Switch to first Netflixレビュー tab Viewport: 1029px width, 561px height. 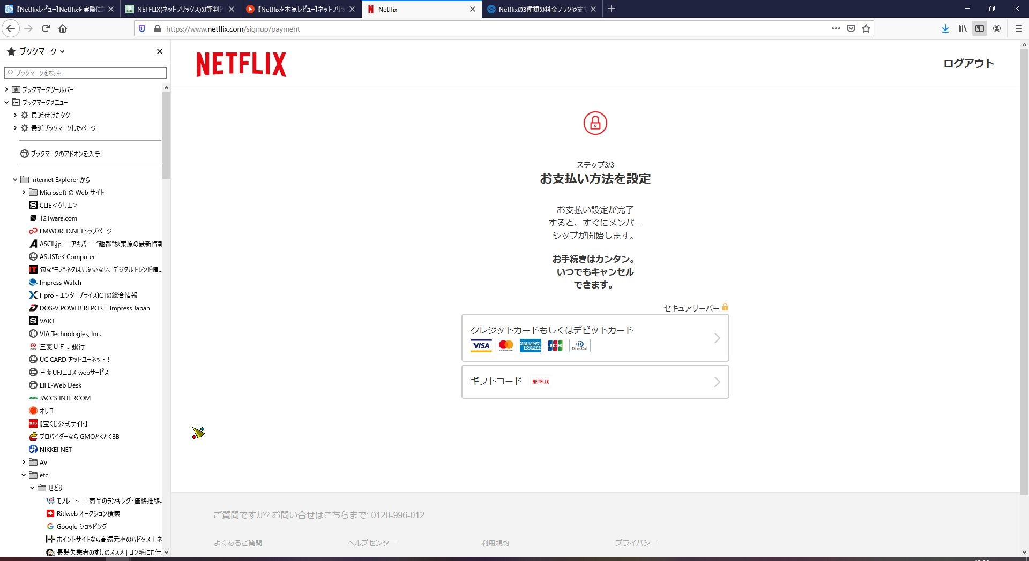59,9
